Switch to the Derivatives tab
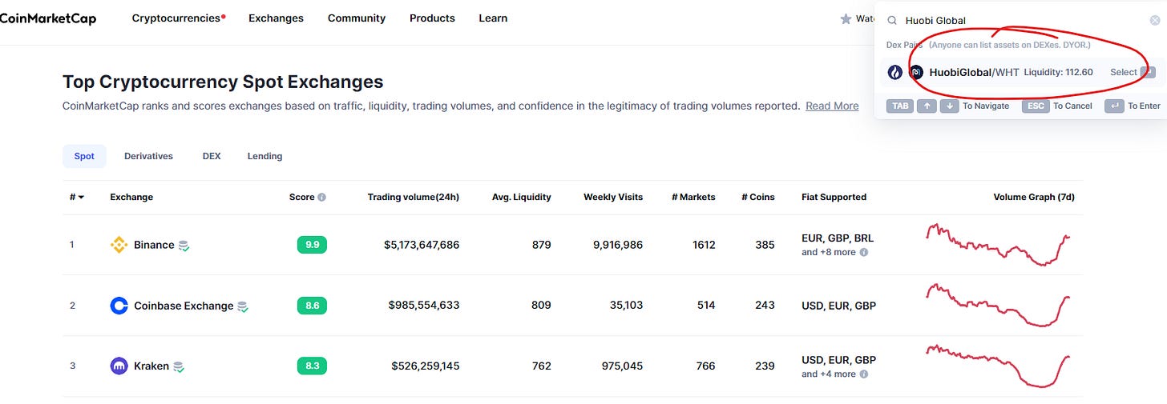The image size is (1167, 404). tap(148, 156)
